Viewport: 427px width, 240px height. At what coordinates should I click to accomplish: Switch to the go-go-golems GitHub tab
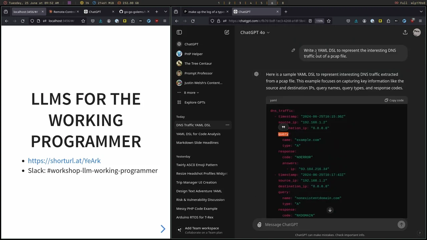tap(134, 12)
